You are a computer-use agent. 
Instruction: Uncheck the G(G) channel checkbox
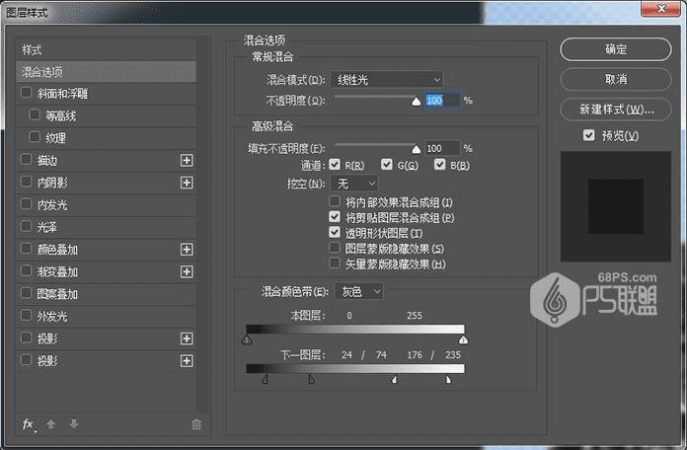[387, 165]
